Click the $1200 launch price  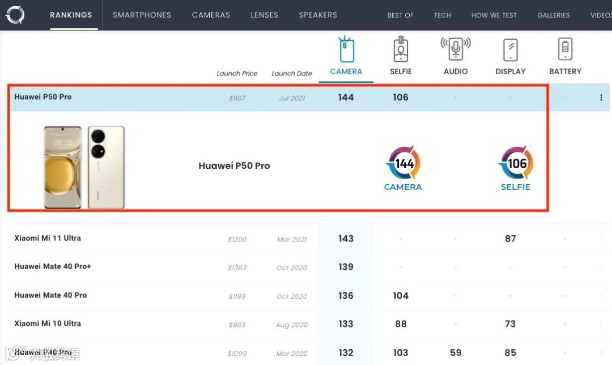[237, 239]
